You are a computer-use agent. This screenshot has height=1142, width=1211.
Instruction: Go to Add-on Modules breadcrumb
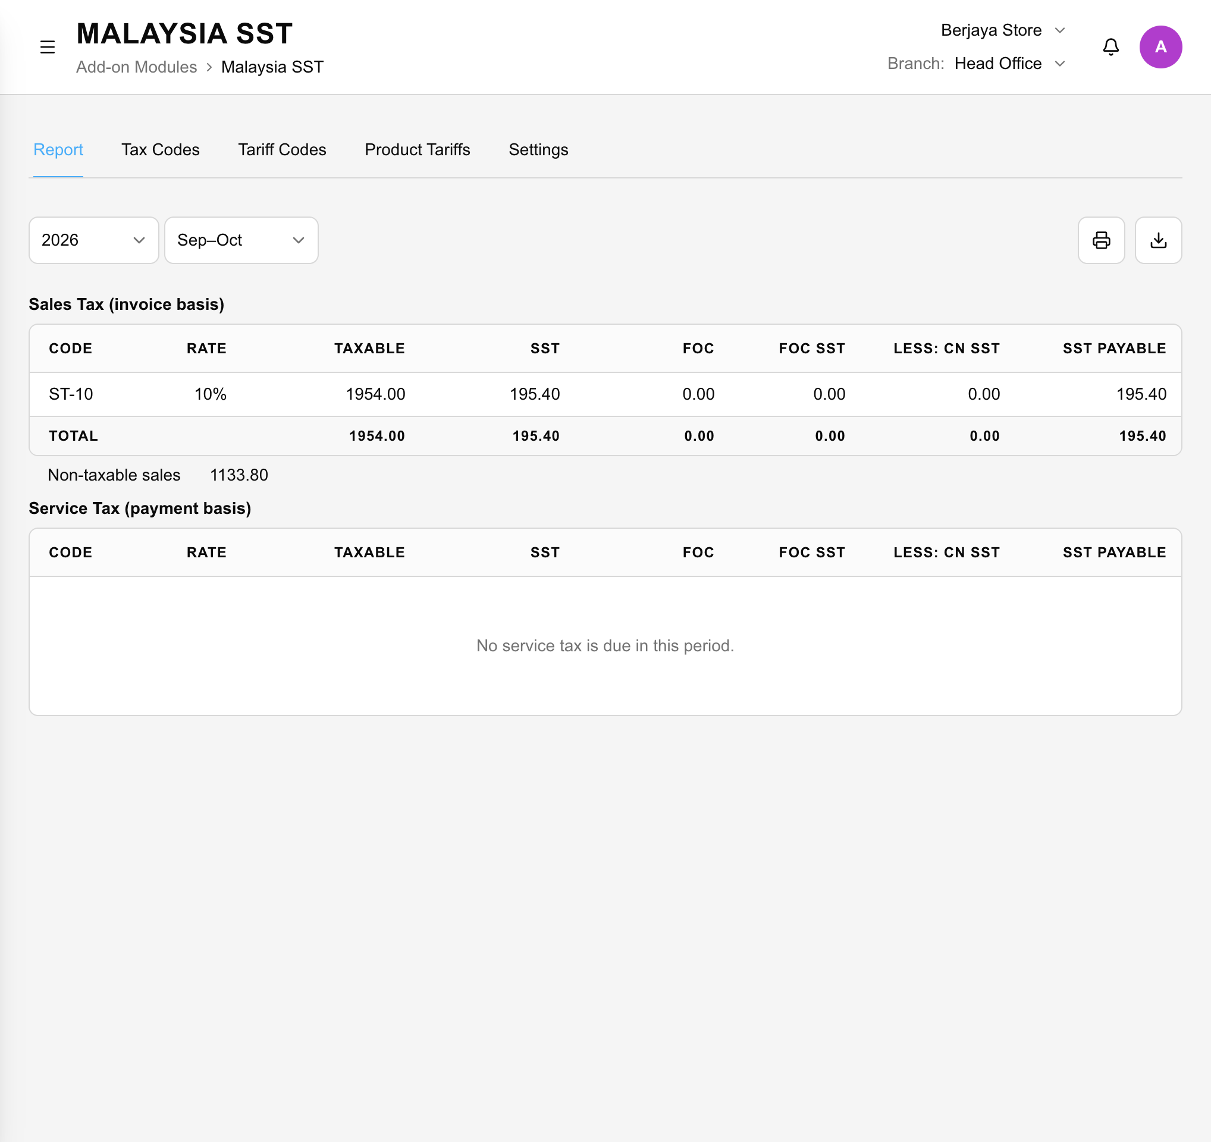pyautogui.click(x=136, y=67)
